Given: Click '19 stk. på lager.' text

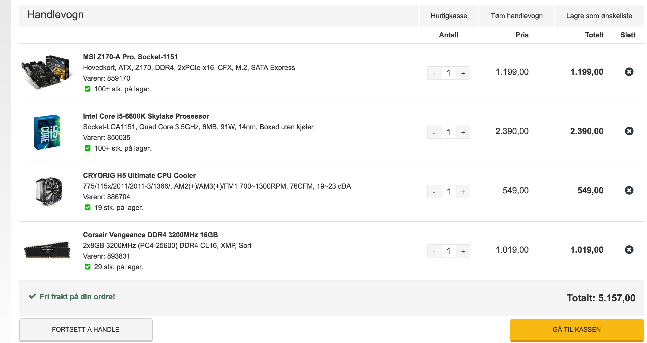Looking at the screenshot, I should click(119, 208).
